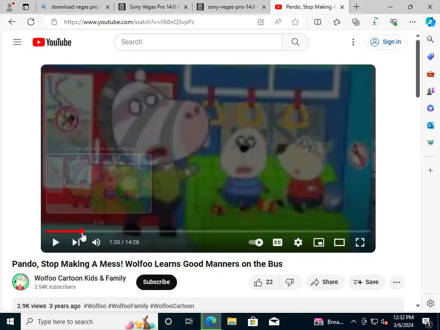Image resolution: width=440 pixels, height=330 pixels.
Task: Switch to theater mode
Action: point(339,242)
